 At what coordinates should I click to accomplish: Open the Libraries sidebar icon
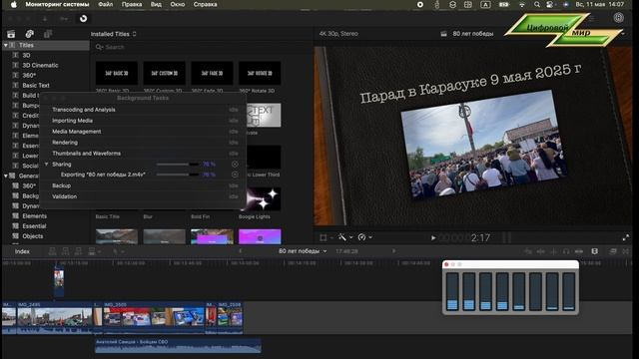pyautogui.click(x=11, y=34)
